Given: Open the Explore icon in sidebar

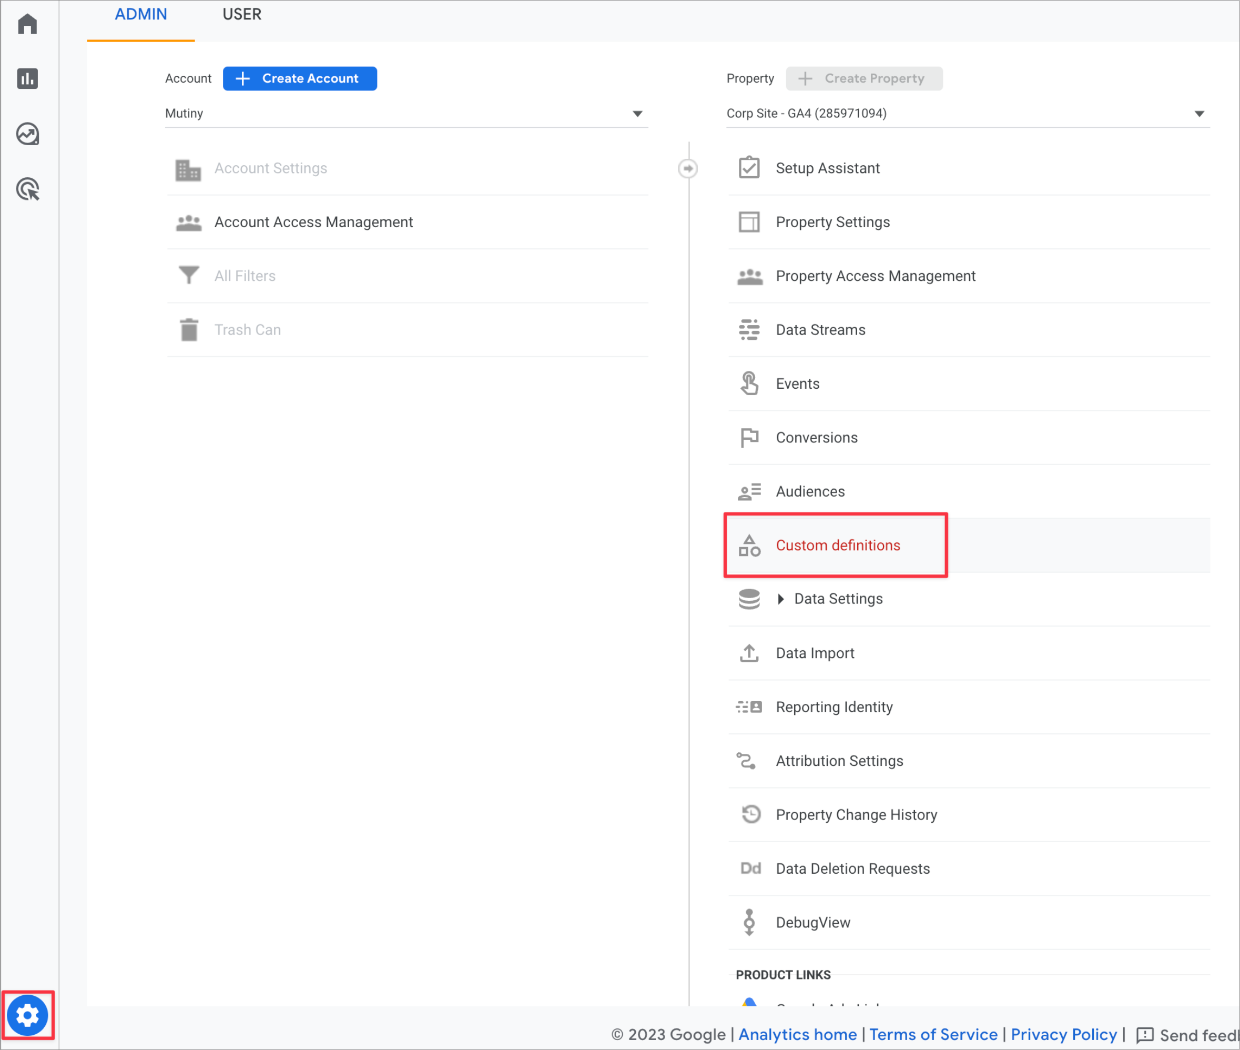Looking at the screenshot, I should [x=27, y=134].
